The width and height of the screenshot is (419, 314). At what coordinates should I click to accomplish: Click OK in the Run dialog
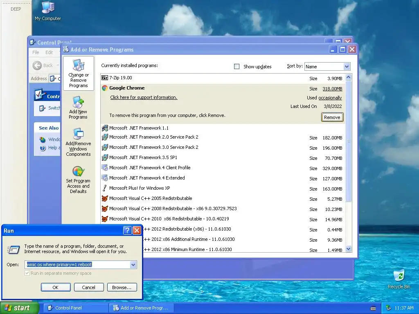coord(56,287)
